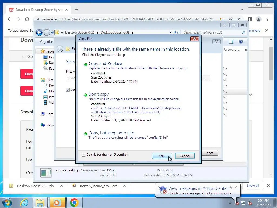Screen dimensions: 277x208
Task: Click Chrome share page icon
Action: 230,19
